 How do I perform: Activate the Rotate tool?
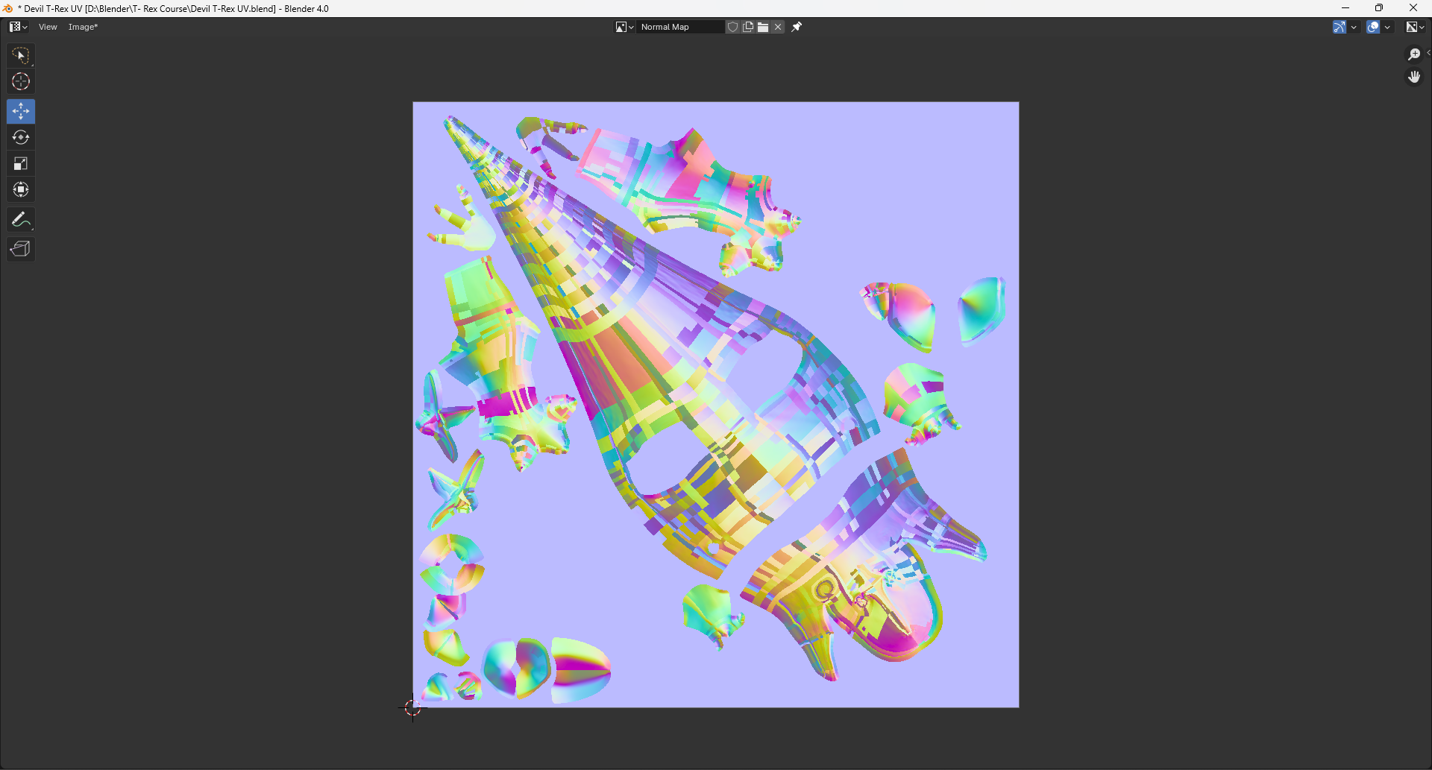(21, 137)
